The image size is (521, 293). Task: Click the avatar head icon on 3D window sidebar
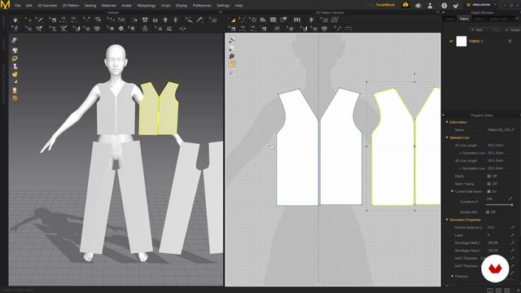click(x=15, y=90)
